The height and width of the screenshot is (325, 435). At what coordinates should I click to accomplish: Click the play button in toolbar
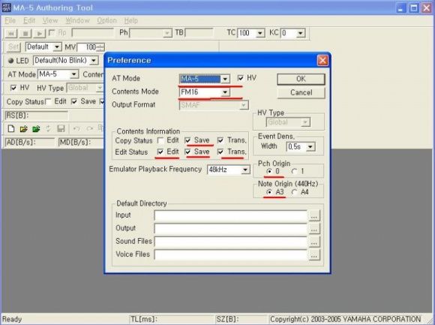40,34
